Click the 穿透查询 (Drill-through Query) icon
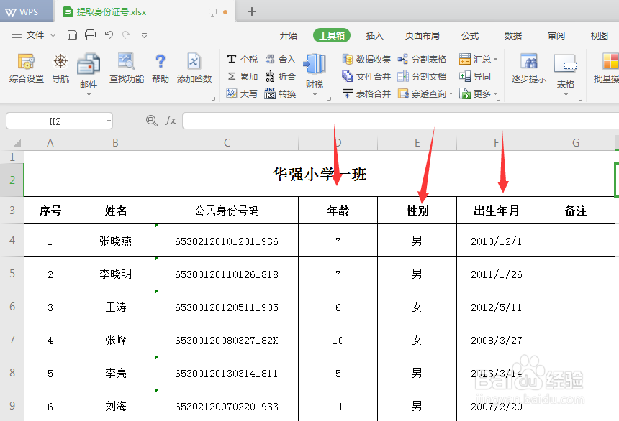 pos(423,93)
